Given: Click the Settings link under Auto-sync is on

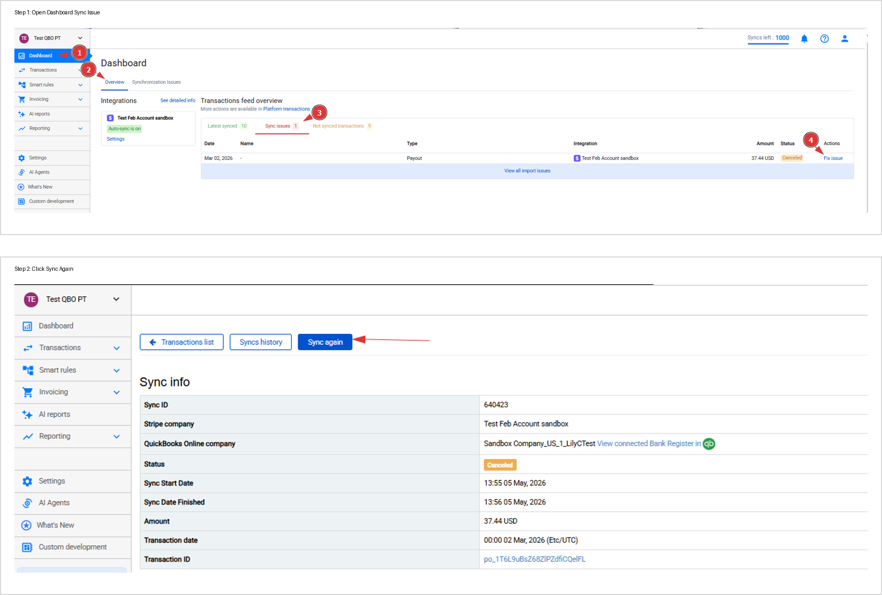Looking at the screenshot, I should [116, 139].
